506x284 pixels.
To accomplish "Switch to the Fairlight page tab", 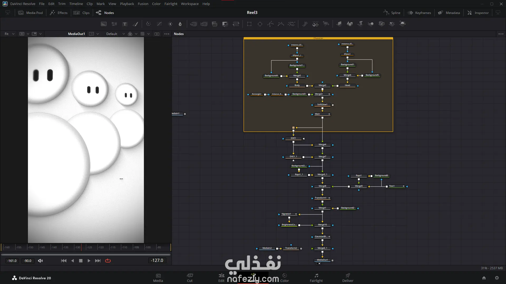I will pos(316,278).
